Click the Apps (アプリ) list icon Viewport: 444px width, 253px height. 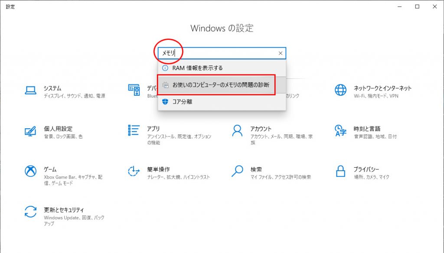tap(134, 131)
